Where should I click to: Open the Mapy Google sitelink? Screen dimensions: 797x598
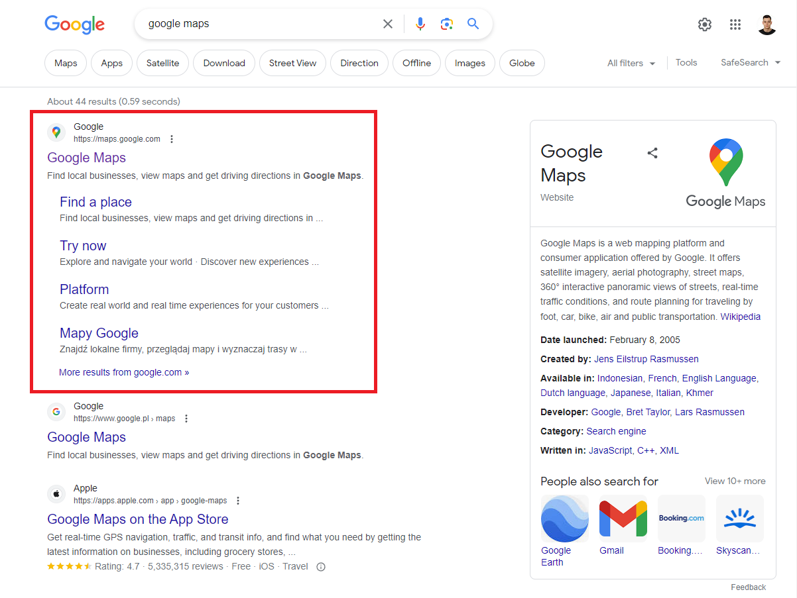pyautogui.click(x=99, y=333)
